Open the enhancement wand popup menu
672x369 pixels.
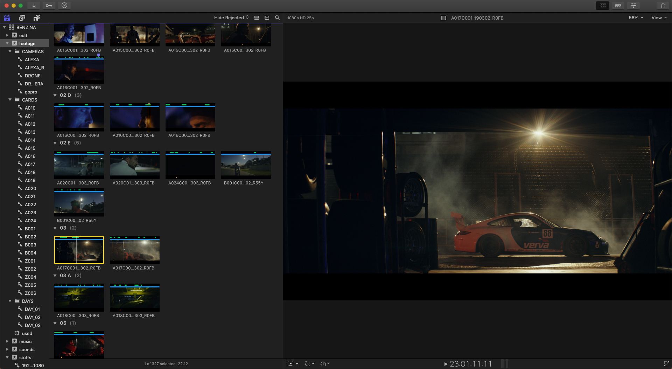(x=309, y=364)
